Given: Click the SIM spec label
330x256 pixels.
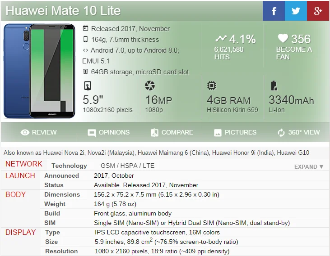Looking at the screenshot, I should (50, 223).
